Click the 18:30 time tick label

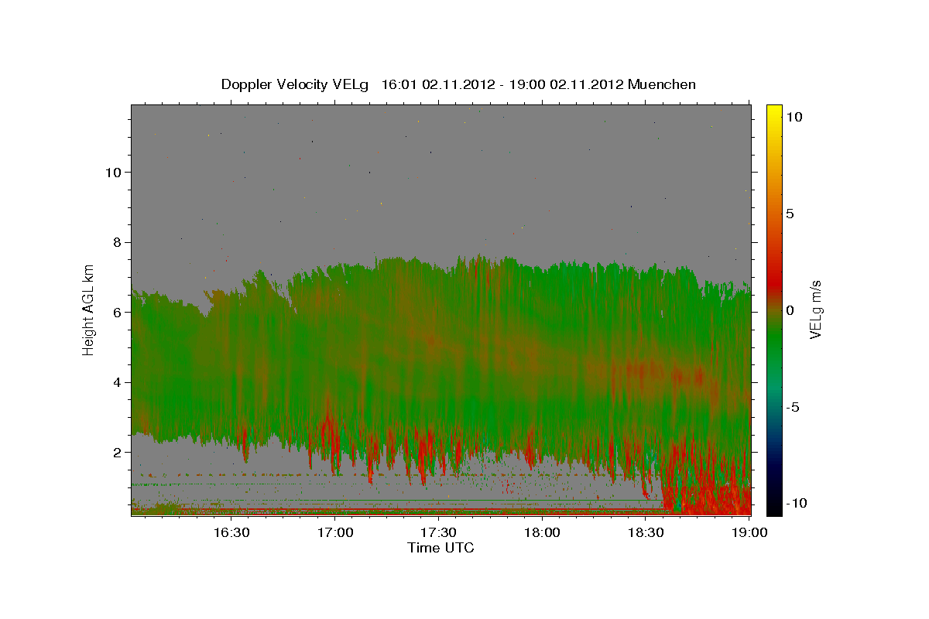pyautogui.click(x=646, y=532)
